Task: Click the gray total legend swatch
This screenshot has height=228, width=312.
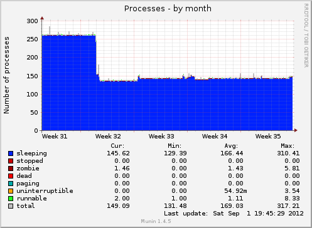Action: (11, 206)
